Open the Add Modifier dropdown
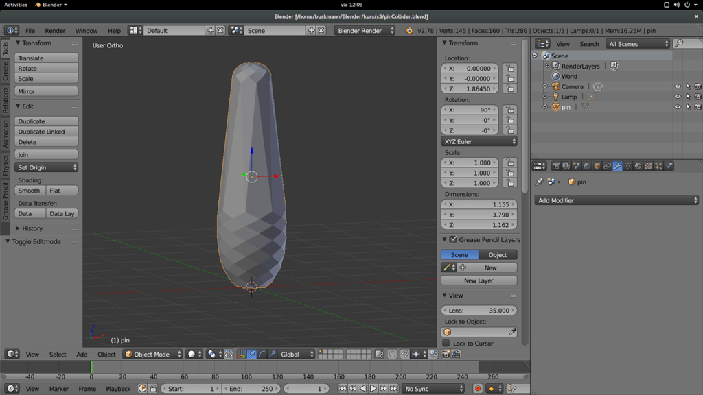 pos(616,200)
